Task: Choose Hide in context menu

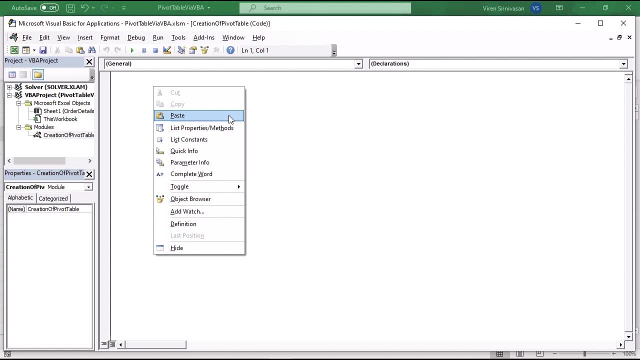Action: coord(199,248)
